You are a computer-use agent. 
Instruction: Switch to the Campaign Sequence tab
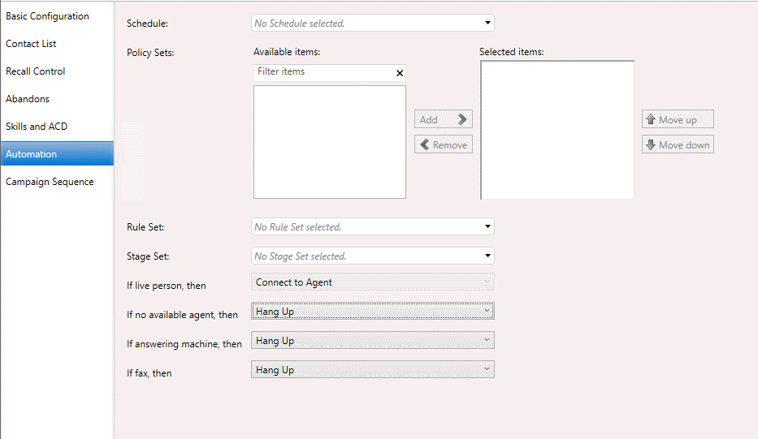pyautogui.click(x=50, y=182)
